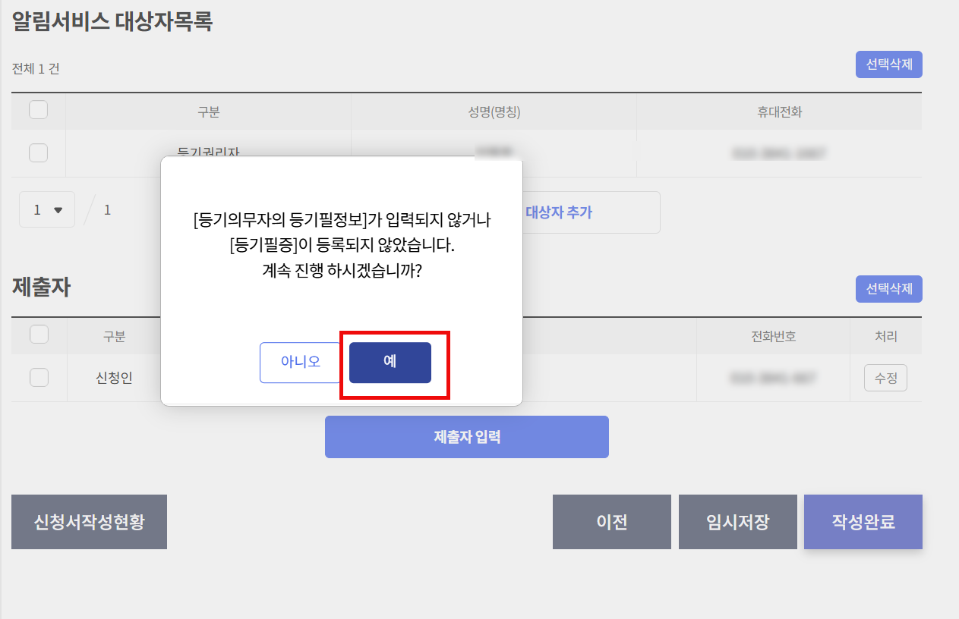Go back with the 이전 button
This screenshot has width=959, height=619.
point(611,522)
